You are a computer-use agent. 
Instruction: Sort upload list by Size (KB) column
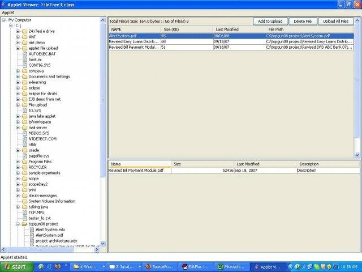coord(187,29)
